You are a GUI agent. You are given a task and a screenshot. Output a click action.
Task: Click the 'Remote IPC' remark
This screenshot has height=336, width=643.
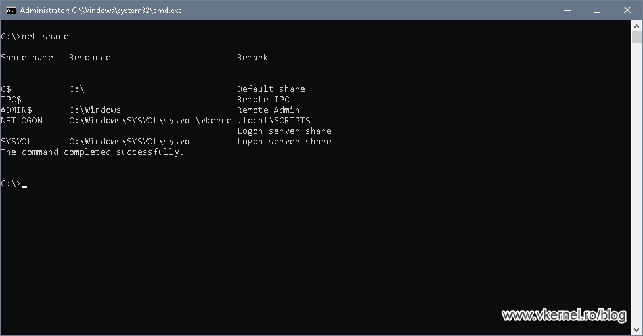click(x=263, y=100)
